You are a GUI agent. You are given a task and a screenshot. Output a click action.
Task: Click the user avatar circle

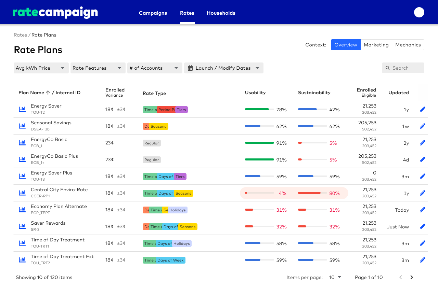pos(419,12)
